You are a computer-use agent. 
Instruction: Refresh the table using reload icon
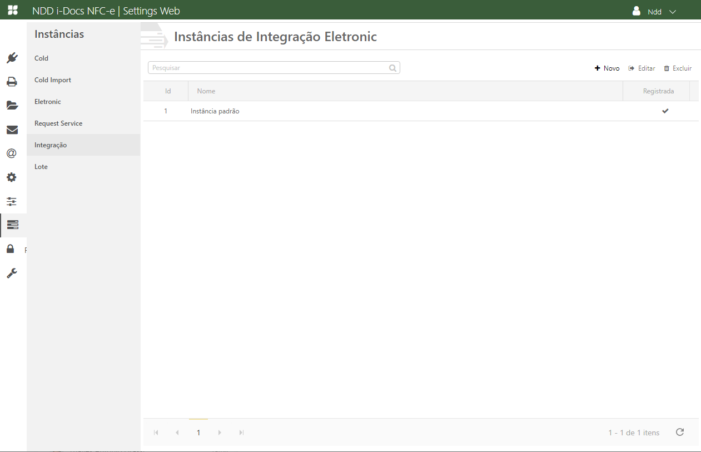click(x=679, y=432)
